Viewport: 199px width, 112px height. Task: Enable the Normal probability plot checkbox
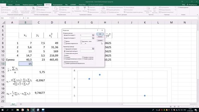pyautogui.click(x=65, y=63)
